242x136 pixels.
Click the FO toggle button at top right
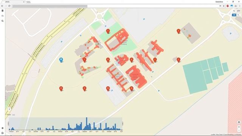(x=234, y=11)
